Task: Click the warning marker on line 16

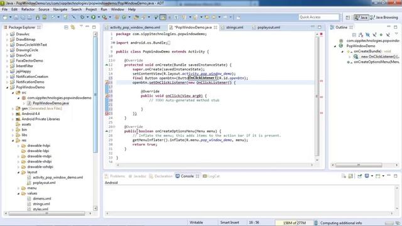Action: coord(107,82)
